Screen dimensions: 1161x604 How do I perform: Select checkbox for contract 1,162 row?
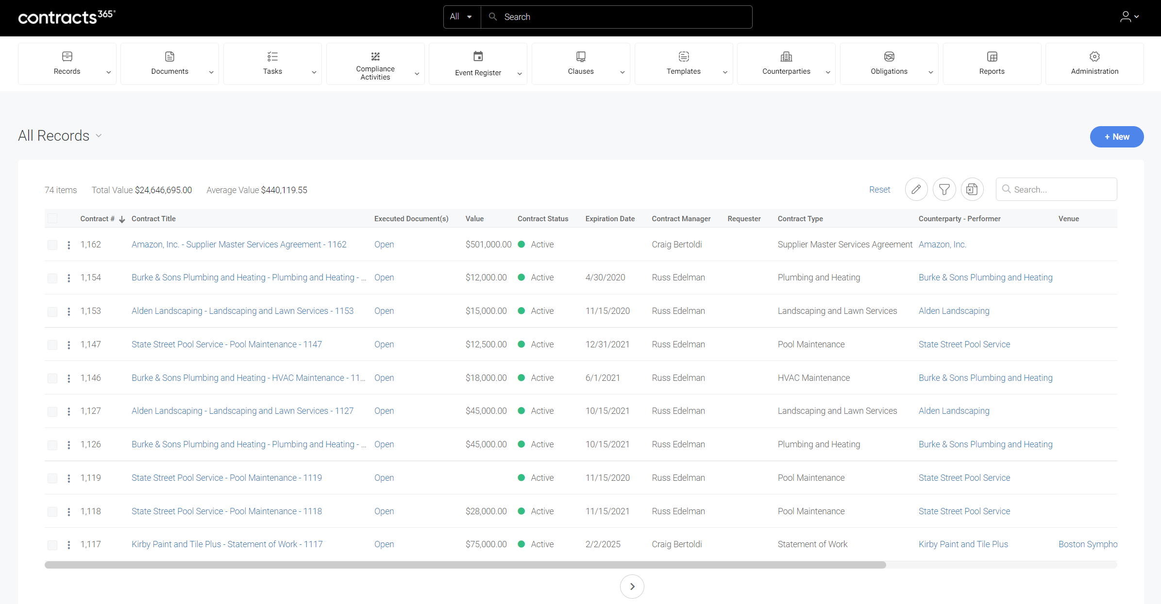tap(52, 245)
